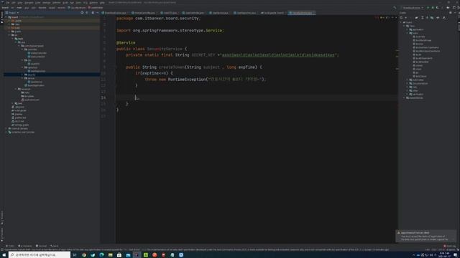Open the File menu
The width and height of the screenshot is (460, 258).
pyautogui.click(x=8, y=2)
